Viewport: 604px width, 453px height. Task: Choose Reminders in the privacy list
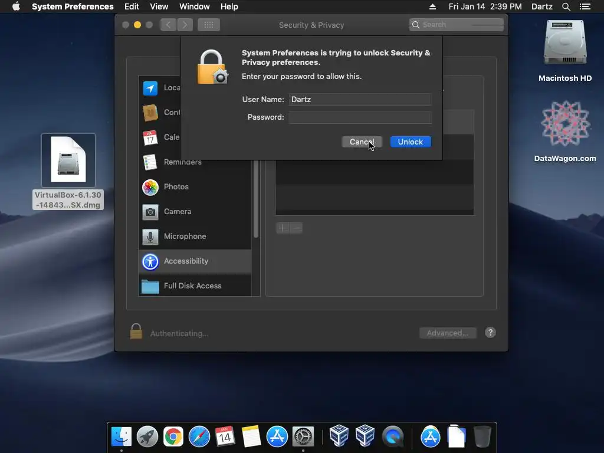click(x=195, y=162)
